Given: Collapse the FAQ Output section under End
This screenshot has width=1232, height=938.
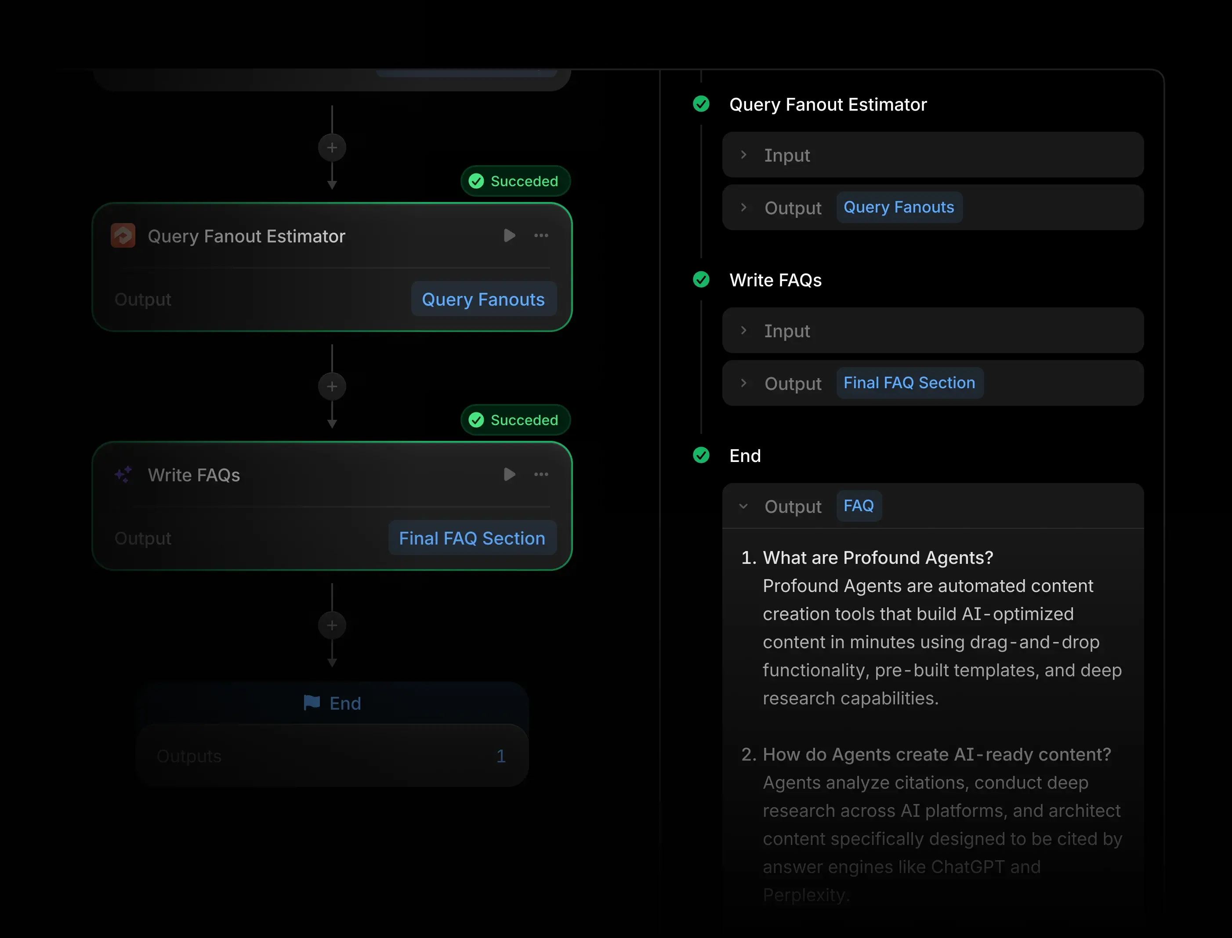Looking at the screenshot, I should (x=743, y=506).
